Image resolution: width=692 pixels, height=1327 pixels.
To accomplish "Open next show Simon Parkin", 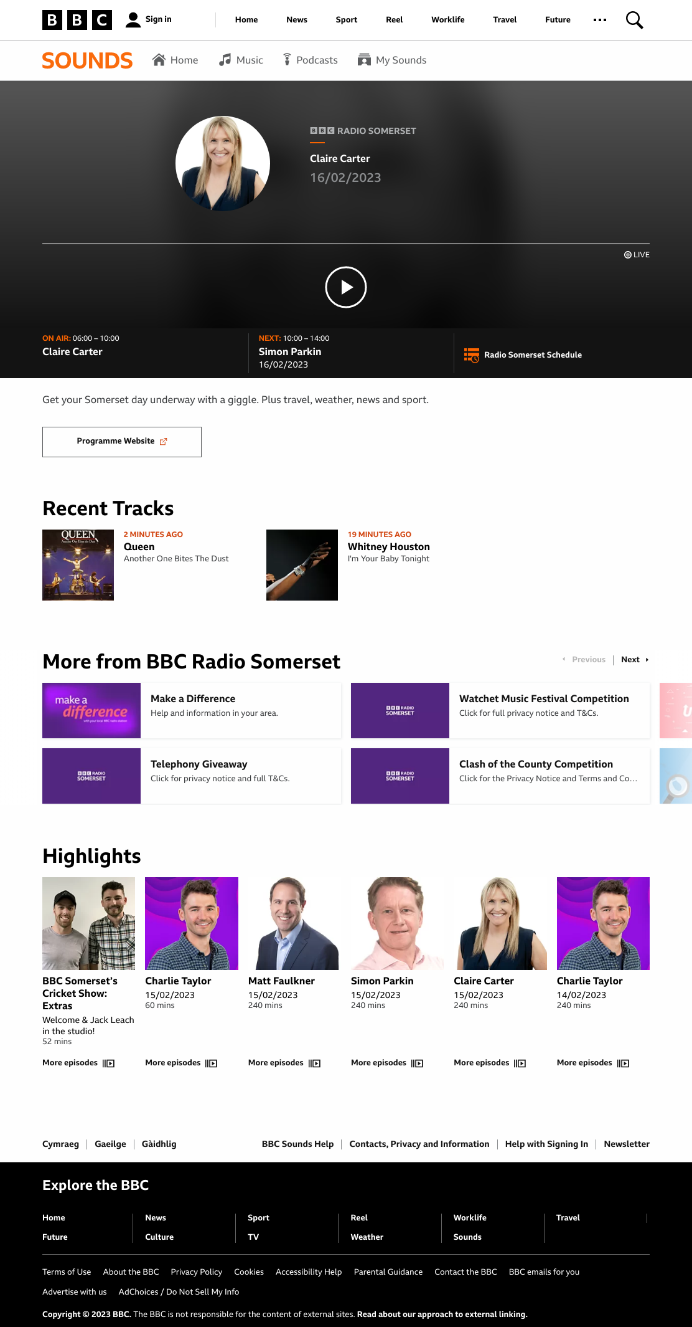I will (290, 352).
